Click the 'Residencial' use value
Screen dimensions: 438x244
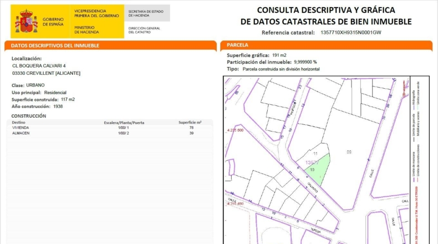[55, 93]
